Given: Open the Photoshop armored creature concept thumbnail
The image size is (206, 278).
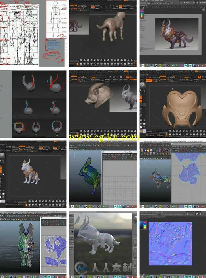Looking at the screenshot, I should (173, 33).
